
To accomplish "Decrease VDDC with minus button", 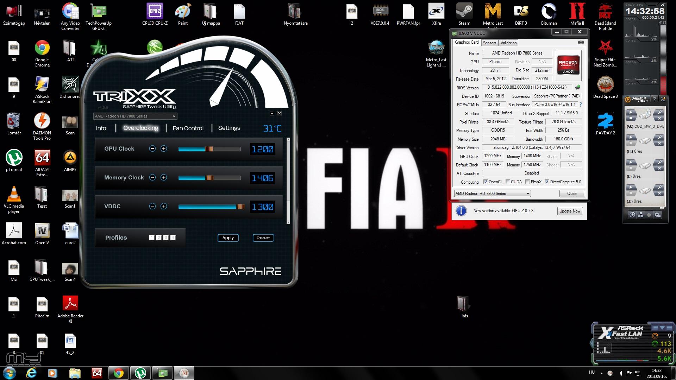I will click(x=152, y=207).
